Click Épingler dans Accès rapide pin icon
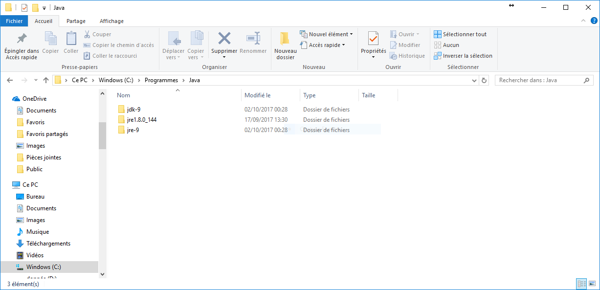The image size is (600, 290). click(22, 39)
